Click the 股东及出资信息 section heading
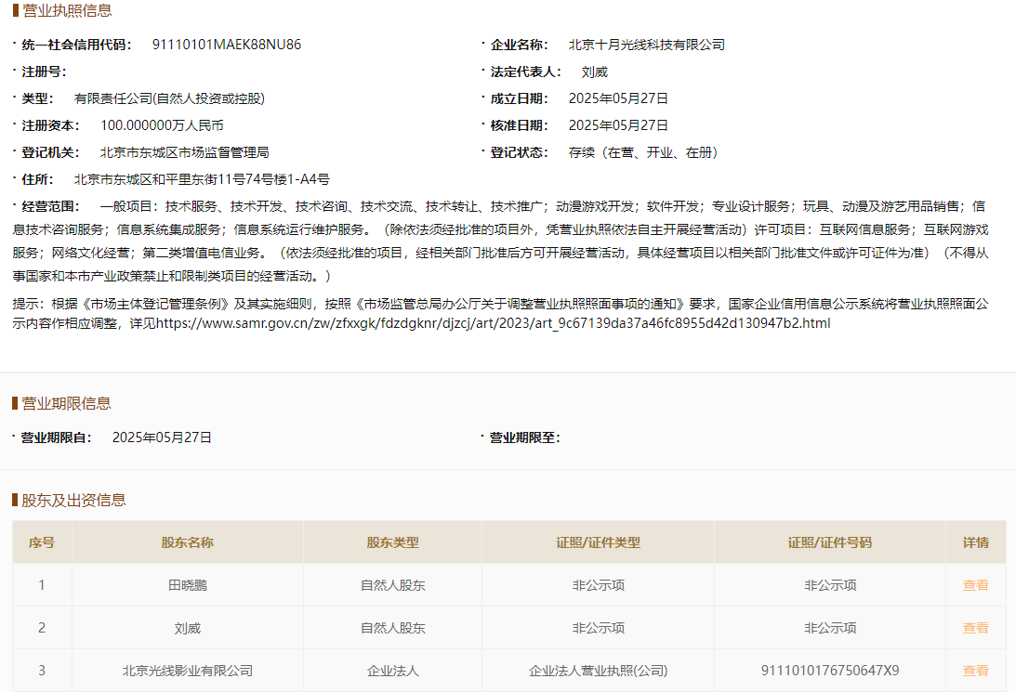1016x692 pixels. pos(73,500)
